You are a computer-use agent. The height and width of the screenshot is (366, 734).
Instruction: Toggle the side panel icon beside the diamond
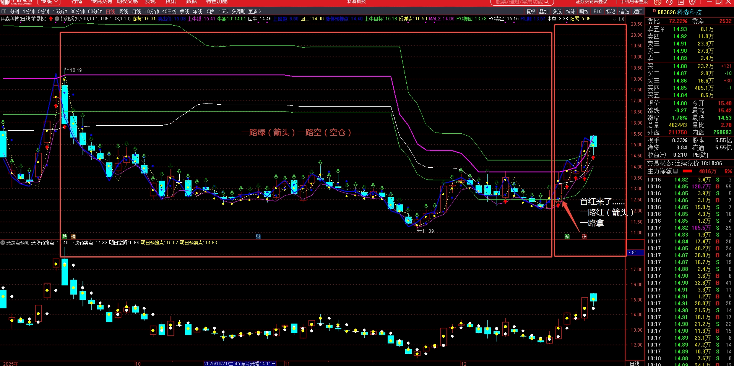click(x=622, y=19)
